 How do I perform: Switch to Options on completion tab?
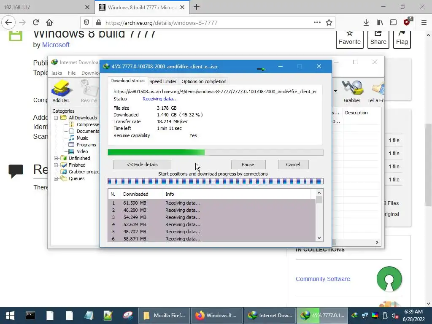pyautogui.click(x=204, y=81)
